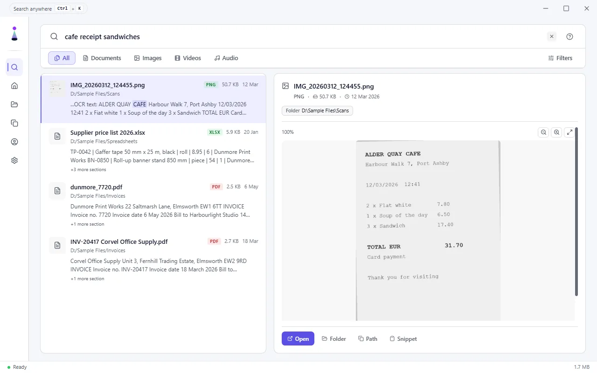Select INV-20417 Corvel Office Supply.pdf title
Image resolution: width=597 pixels, height=373 pixels.
(x=119, y=242)
